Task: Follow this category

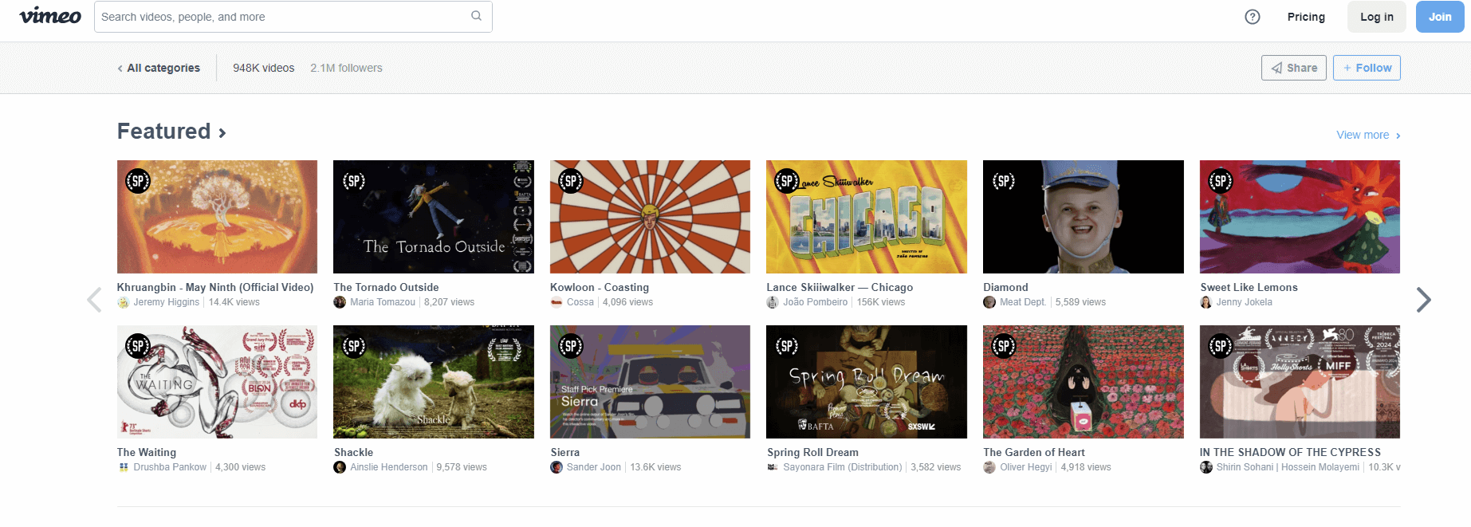Action: point(1367,68)
